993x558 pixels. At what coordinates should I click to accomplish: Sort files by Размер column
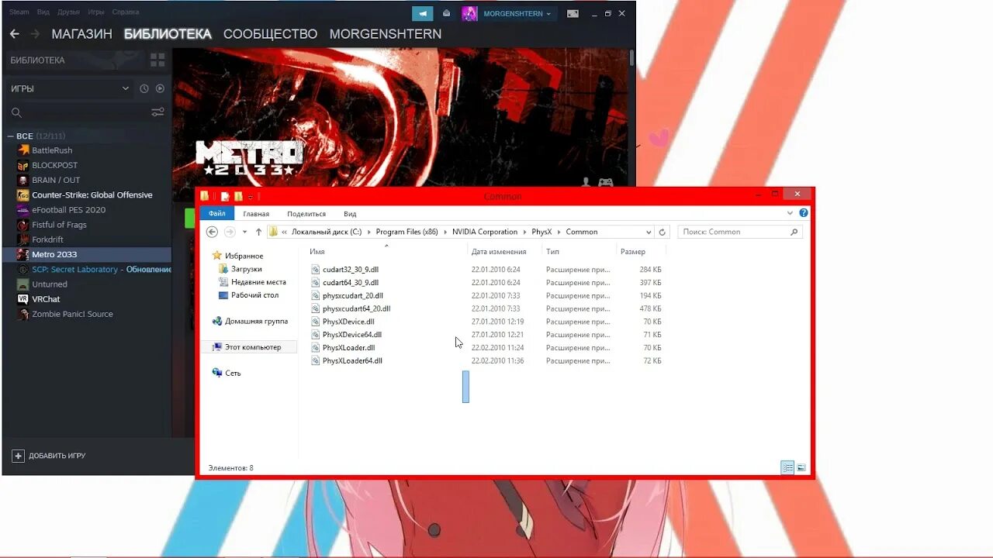tap(633, 252)
